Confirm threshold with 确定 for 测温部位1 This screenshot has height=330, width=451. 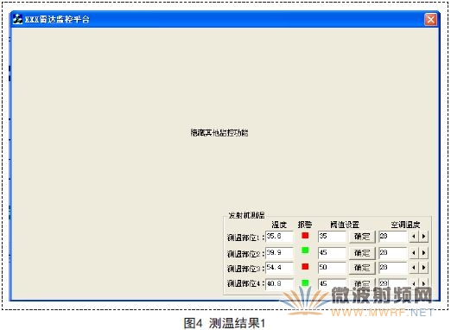coord(362,237)
